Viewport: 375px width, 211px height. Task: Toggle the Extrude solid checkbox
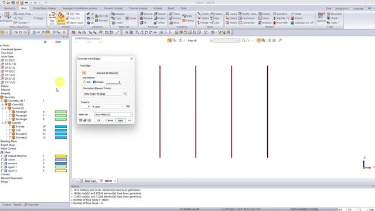tap(10, 127)
